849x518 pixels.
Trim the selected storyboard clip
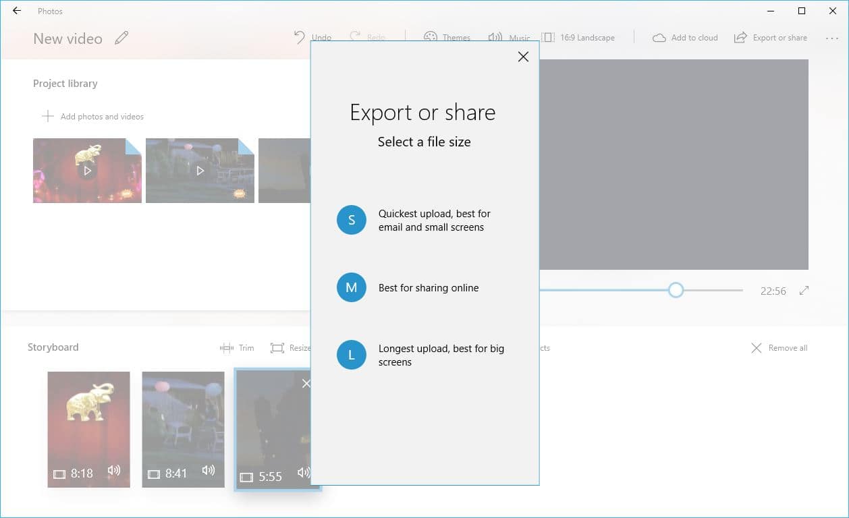pyautogui.click(x=238, y=347)
